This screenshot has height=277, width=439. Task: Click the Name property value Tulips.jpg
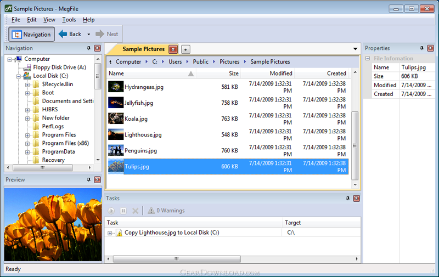(414, 67)
